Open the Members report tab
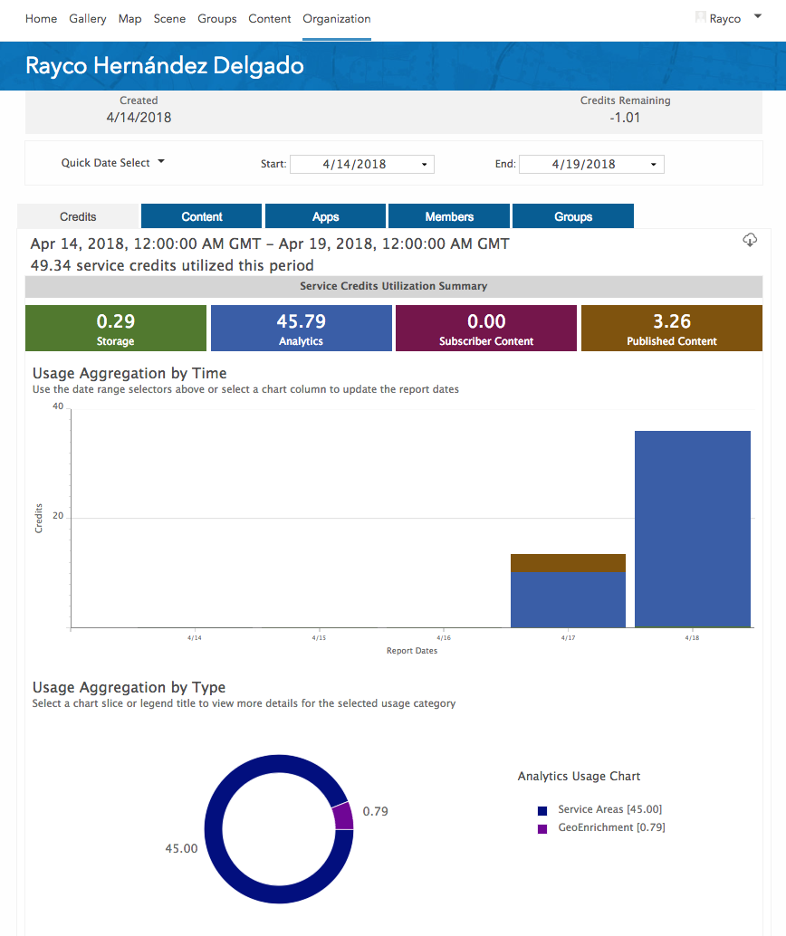The width and height of the screenshot is (786, 936). tap(449, 216)
